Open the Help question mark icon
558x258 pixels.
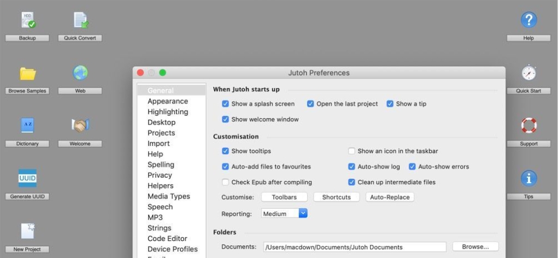(x=529, y=20)
